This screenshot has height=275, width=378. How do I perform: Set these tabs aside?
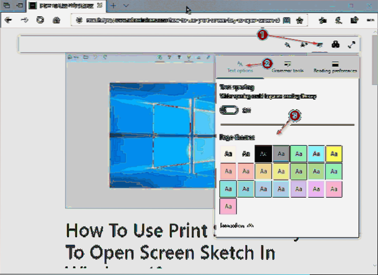20,5
